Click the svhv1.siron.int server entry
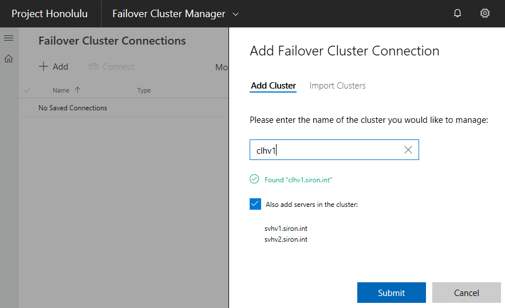Viewport: 505px width, 308px height. pyautogui.click(x=286, y=229)
